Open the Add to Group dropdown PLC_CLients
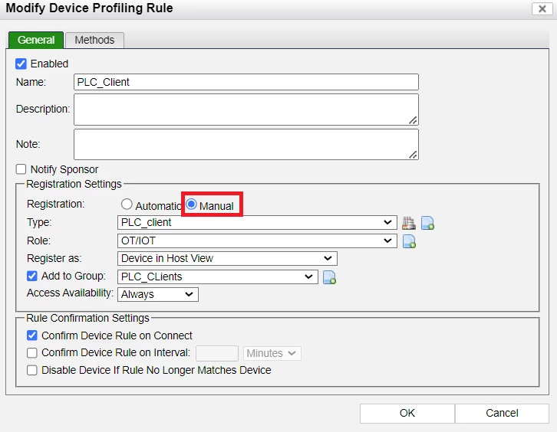Screen dimensions: 557x432 coord(218,277)
